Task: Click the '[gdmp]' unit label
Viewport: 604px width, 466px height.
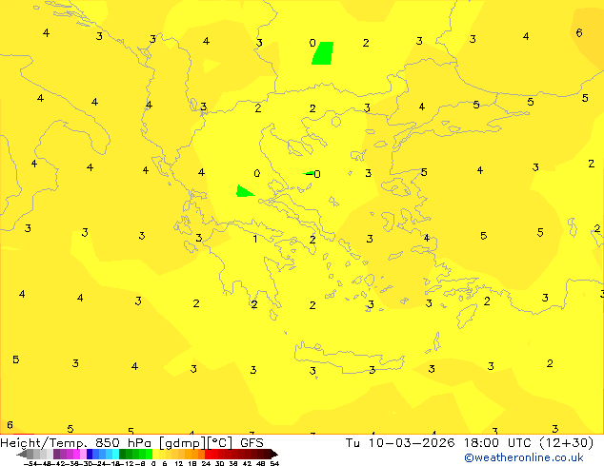Action: [x=183, y=443]
